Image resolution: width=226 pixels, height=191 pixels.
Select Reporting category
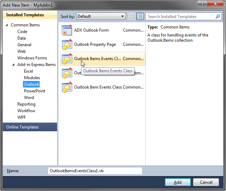pos(26,104)
